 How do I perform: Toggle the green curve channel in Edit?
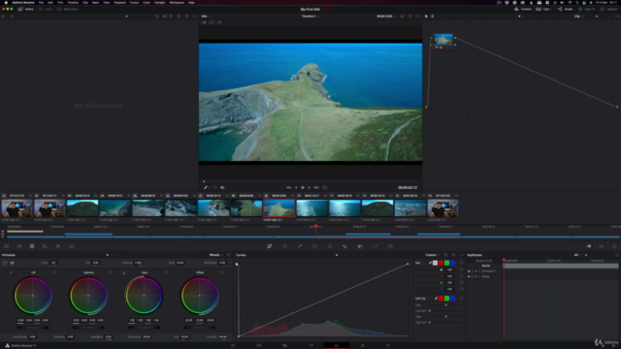point(446,263)
